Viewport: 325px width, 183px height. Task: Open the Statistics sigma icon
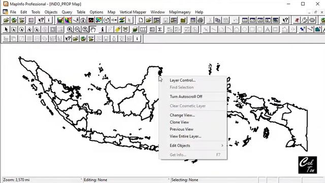tap(160, 29)
